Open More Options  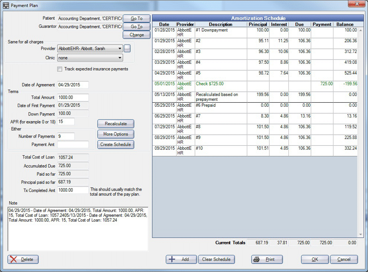(x=115, y=134)
